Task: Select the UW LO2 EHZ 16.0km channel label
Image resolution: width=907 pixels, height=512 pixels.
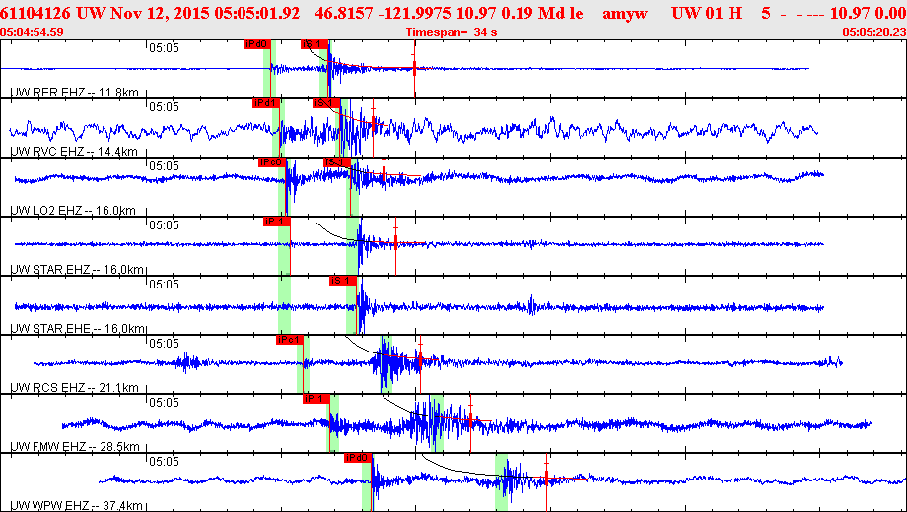Action: coord(74,211)
